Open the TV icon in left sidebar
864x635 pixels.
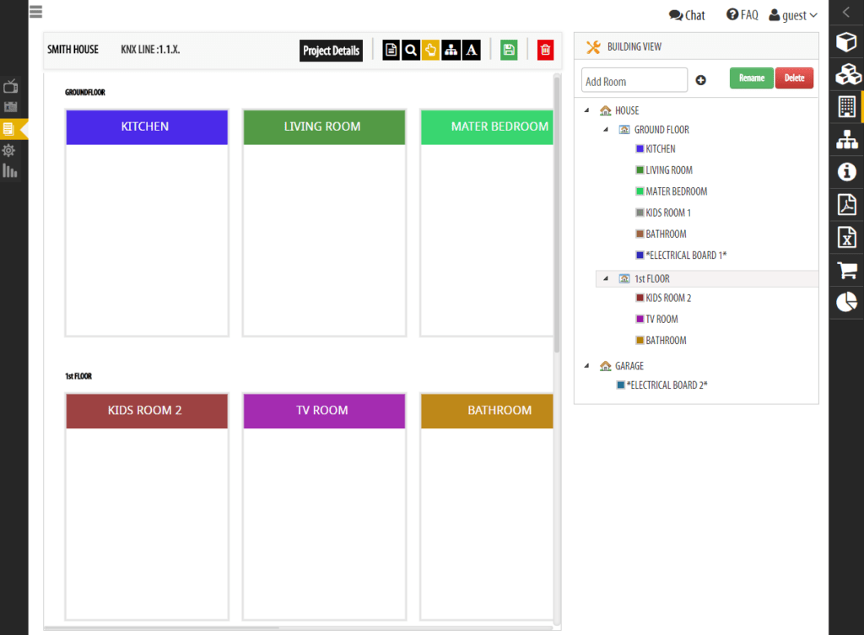tap(11, 86)
